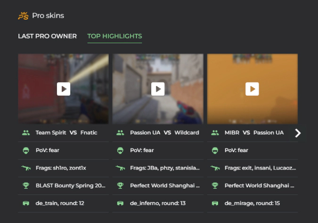Image resolution: width=318 pixels, height=223 pixels.
Task: Click the rifle icon next to Frags: sh1ro, zont1x
Action: 26,168
